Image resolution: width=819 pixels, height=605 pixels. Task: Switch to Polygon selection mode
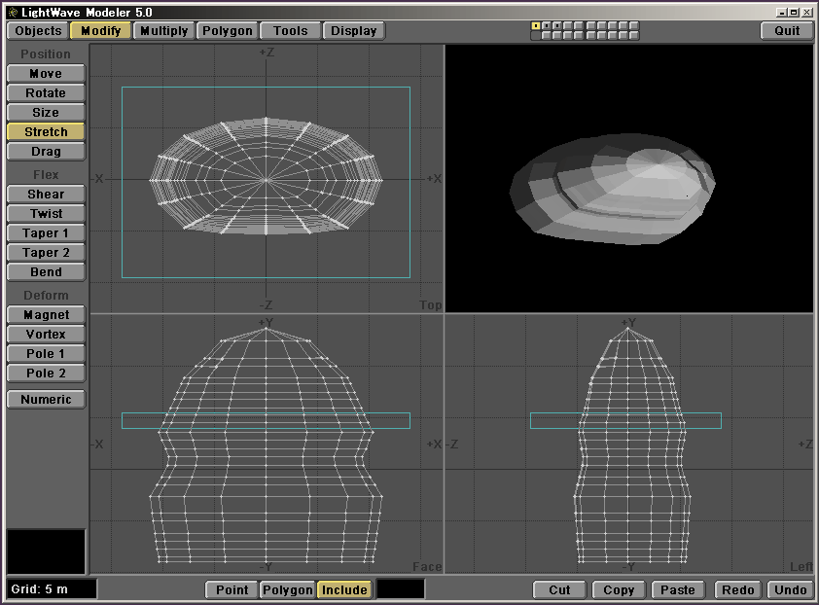[288, 589]
